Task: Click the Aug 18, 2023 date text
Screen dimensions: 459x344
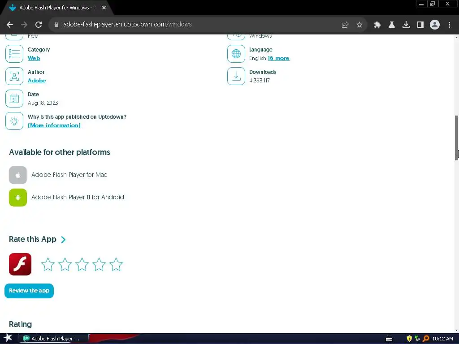Action: coord(43,103)
